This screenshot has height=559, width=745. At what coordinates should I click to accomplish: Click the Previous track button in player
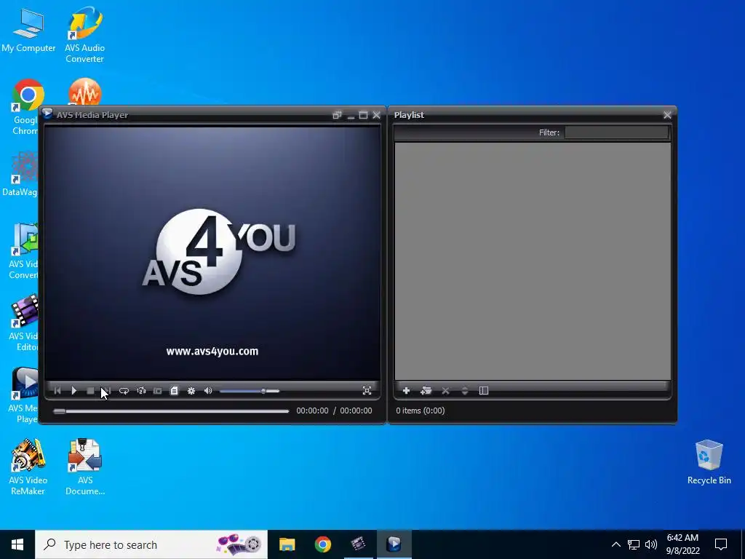(x=57, y=391)
